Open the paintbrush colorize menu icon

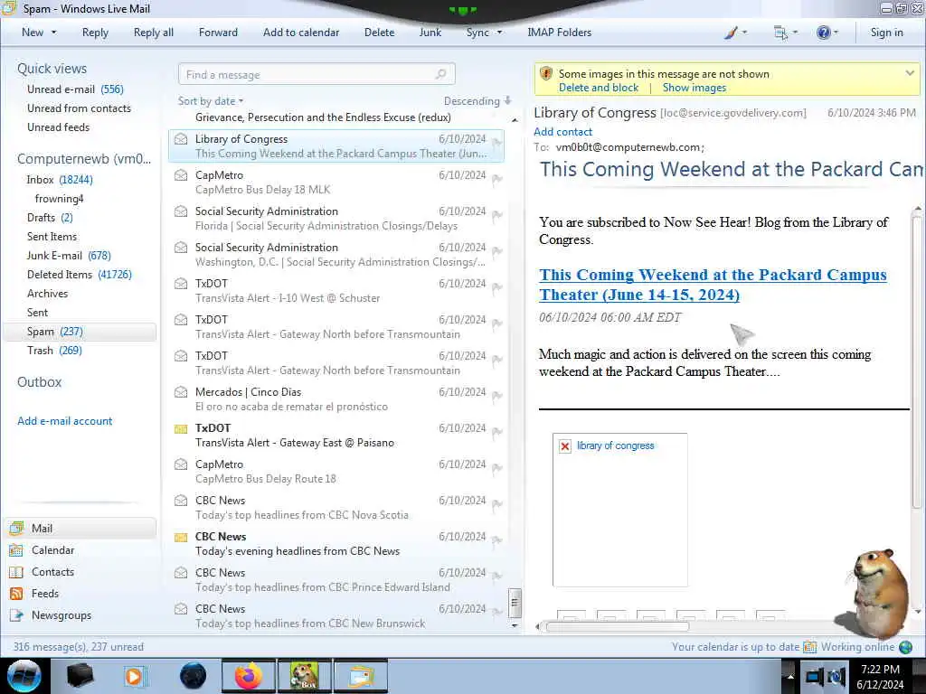(731, 33)
